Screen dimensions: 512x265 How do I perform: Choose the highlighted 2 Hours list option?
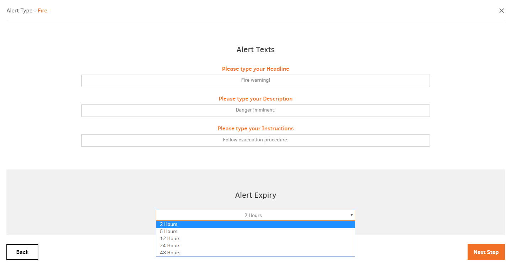coord(255,225)
